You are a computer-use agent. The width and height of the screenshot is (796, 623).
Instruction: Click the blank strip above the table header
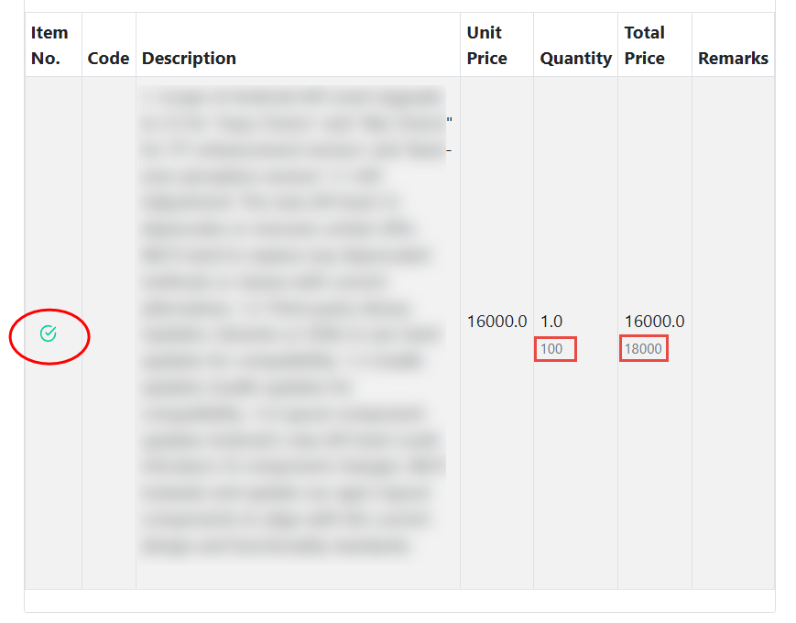tap(399, 5)
